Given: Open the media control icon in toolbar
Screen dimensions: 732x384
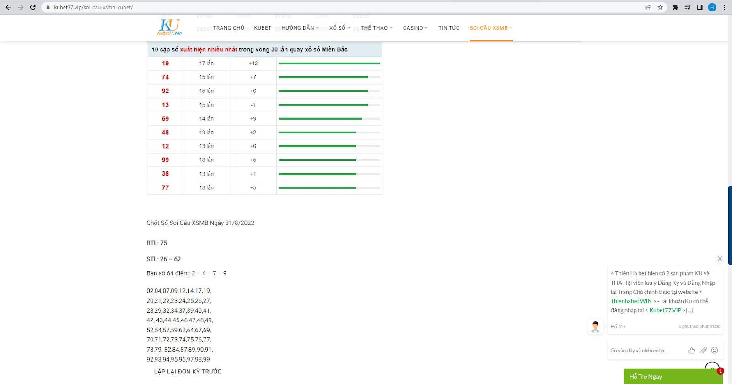Looking at the screenshot, I should [x=687, y=7].
